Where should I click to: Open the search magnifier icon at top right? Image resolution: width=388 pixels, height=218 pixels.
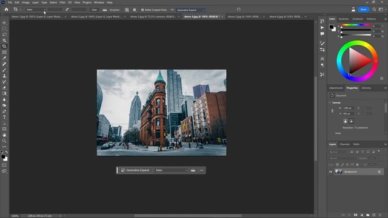[x=374, y=10]
